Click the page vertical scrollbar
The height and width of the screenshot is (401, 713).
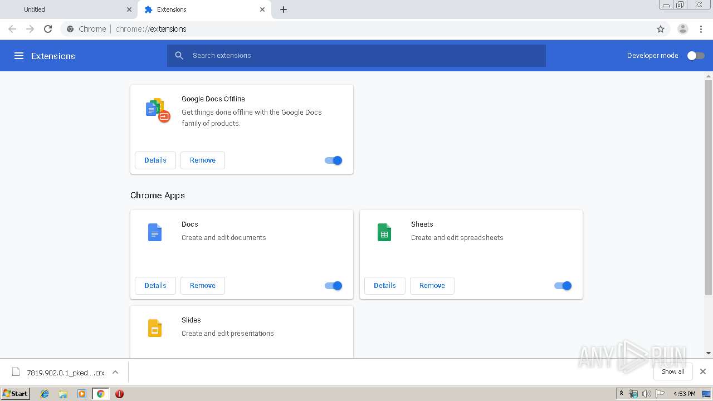(x=709, y=187)
